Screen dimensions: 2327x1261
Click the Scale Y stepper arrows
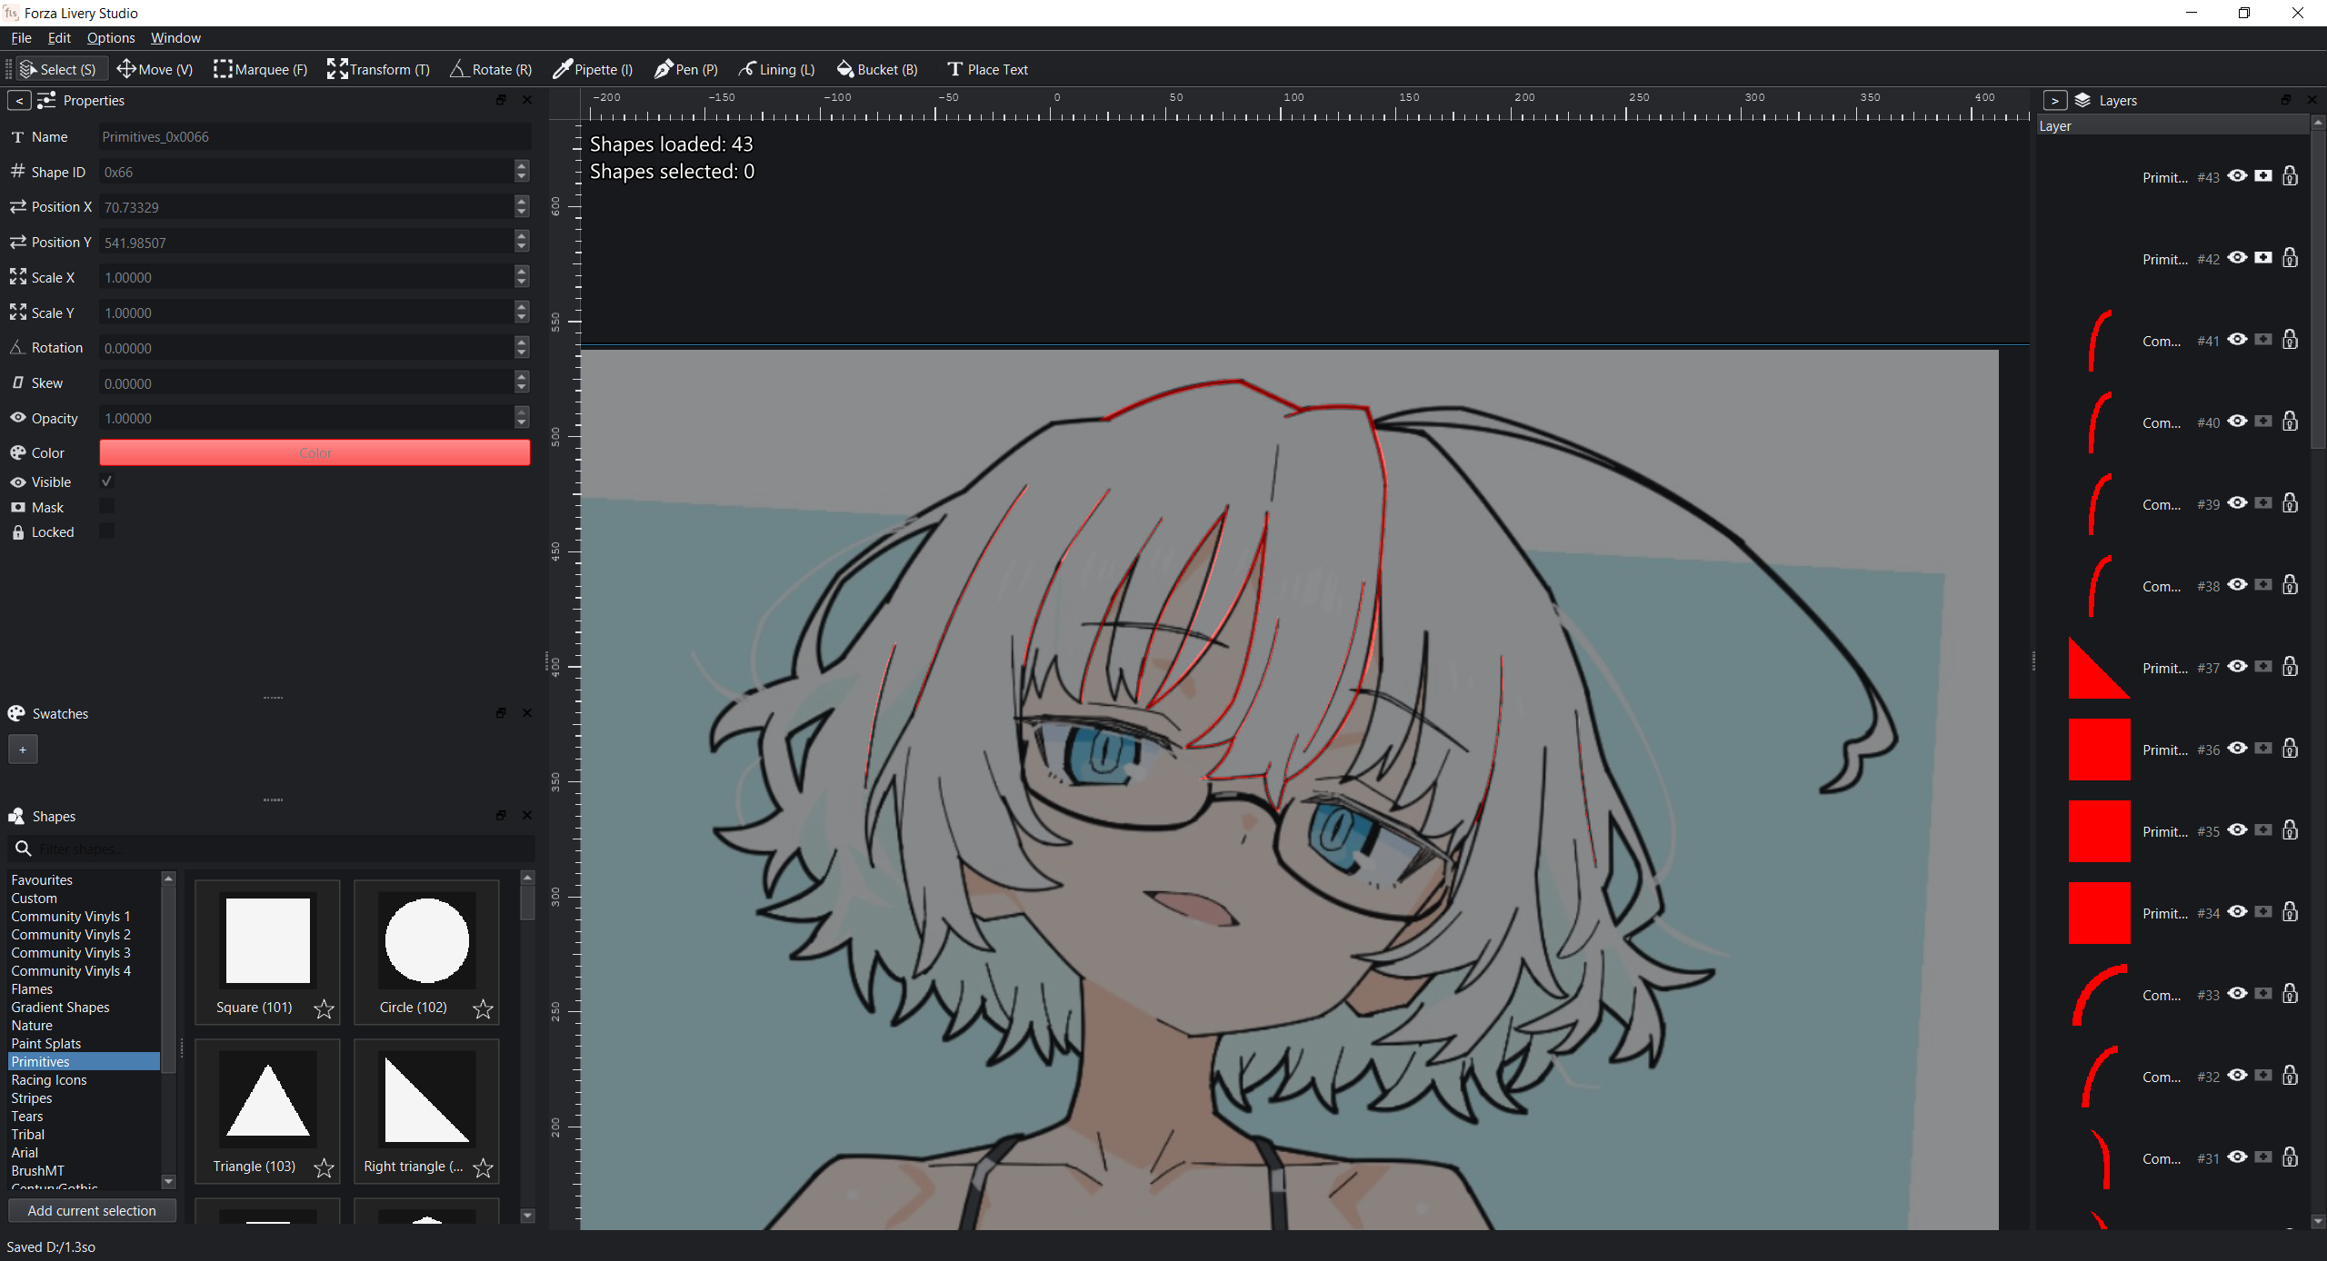pyautogui.click(x=522, y=313)
